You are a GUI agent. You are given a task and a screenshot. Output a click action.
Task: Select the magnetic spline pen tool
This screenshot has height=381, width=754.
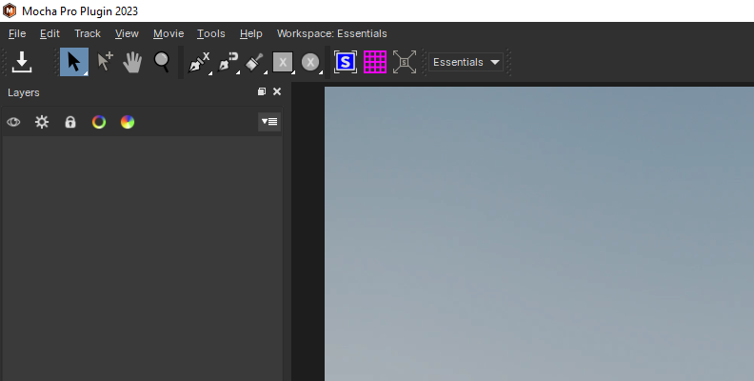[228, 63]
